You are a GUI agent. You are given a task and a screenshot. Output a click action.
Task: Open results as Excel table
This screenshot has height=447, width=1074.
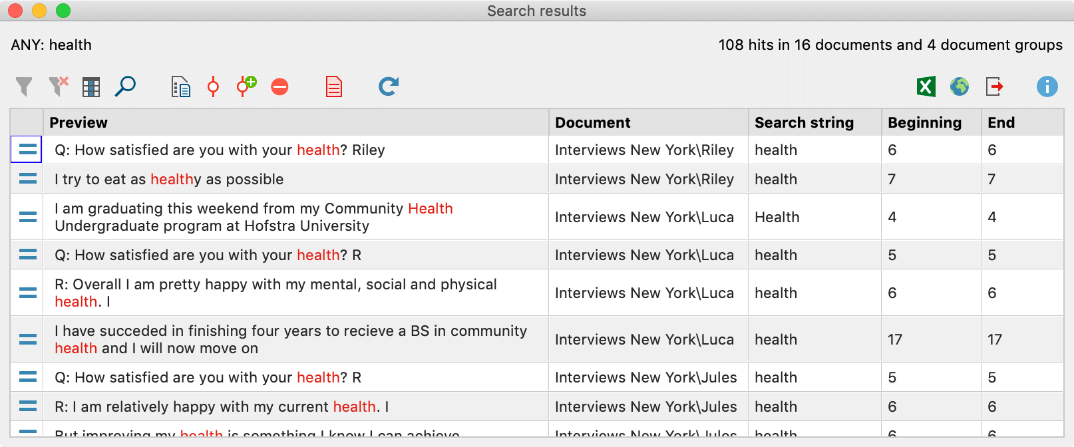click(x=926, y=86)
